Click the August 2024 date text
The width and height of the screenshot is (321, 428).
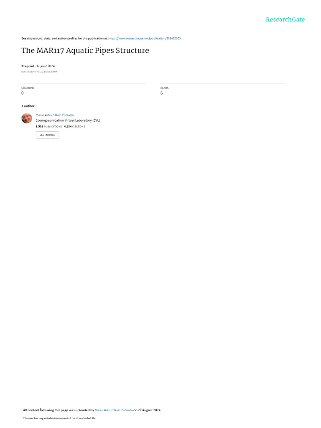tap(46, 66)
